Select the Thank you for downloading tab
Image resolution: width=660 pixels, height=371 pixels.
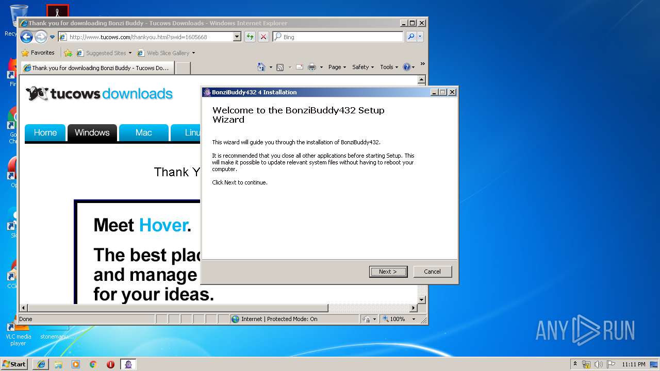[x=97, y=68]
